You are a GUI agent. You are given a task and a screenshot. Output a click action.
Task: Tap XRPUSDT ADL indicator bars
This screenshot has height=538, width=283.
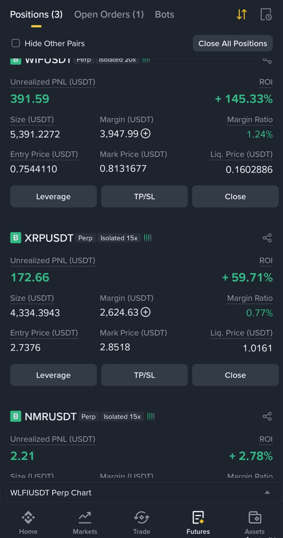(x=148, y=238)
